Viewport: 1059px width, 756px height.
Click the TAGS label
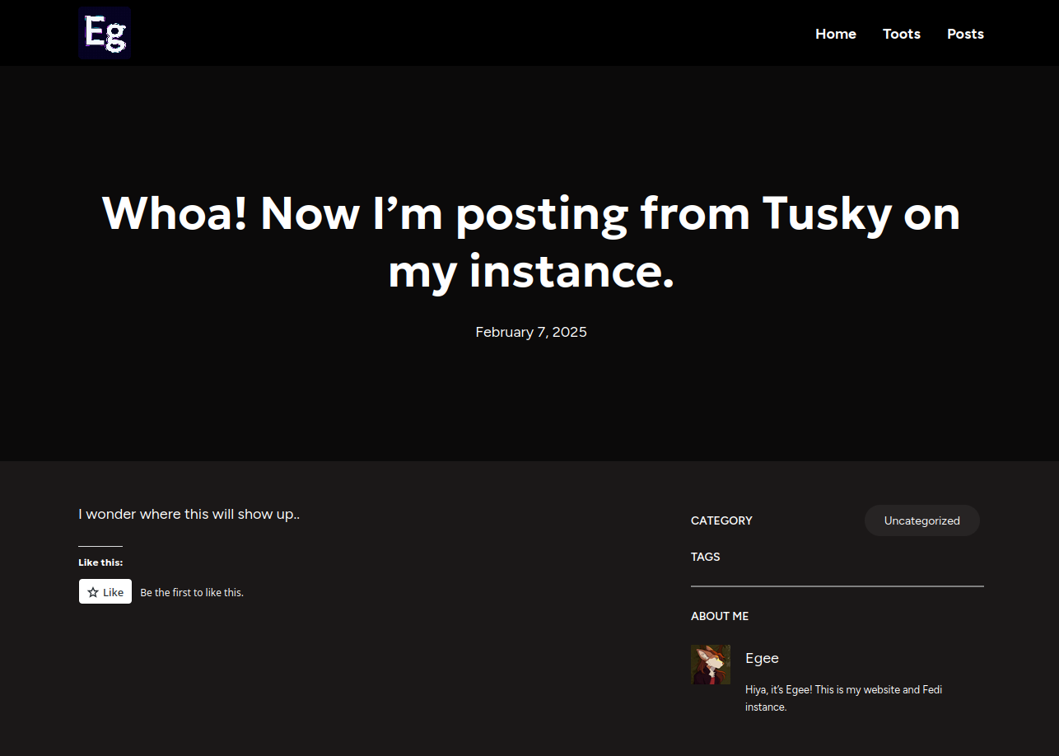click(705, 557)
